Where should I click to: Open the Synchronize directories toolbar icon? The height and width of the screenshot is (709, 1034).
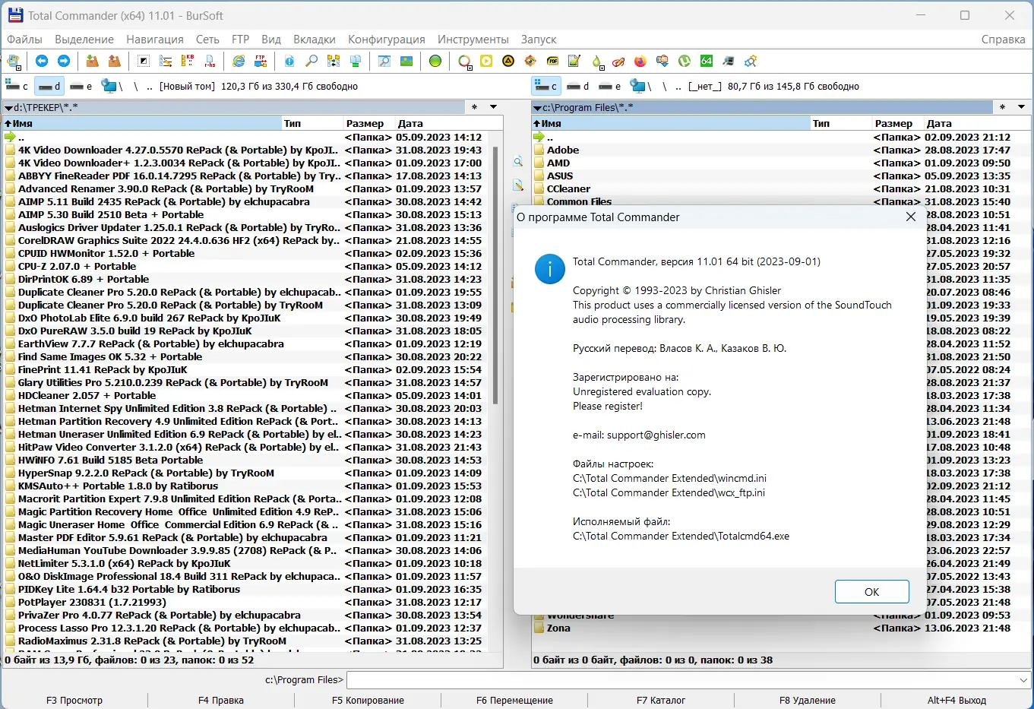click(x=334, y=61)
